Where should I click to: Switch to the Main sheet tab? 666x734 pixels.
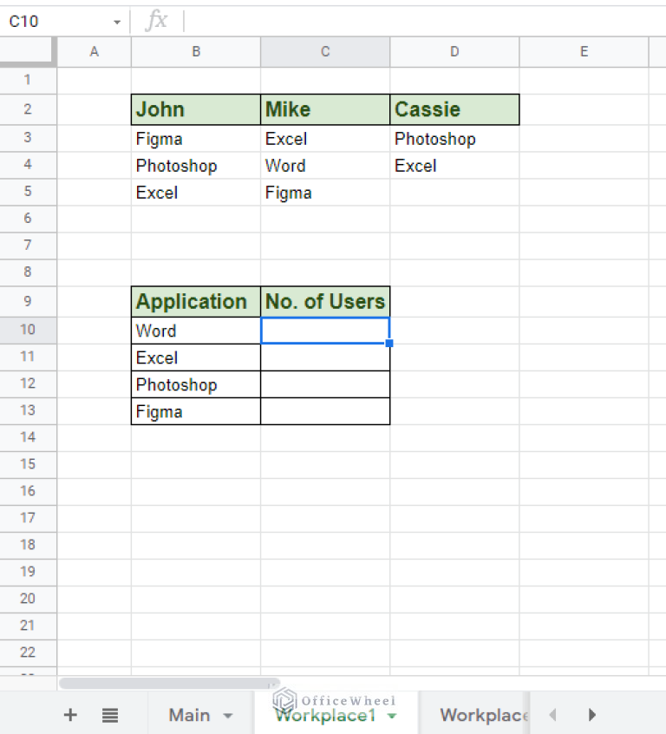(x=189, y=715)
